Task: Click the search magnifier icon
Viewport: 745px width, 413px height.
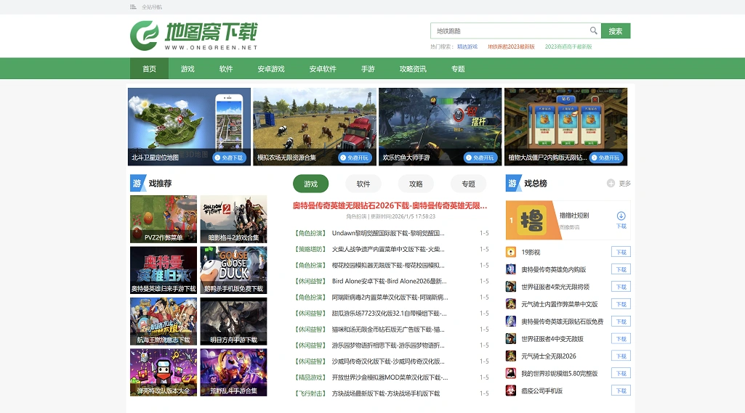Action: point(593,30)
